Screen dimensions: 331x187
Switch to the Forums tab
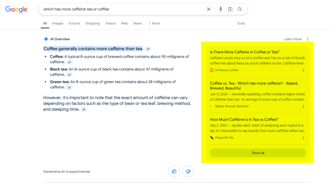tap(74, 24)
